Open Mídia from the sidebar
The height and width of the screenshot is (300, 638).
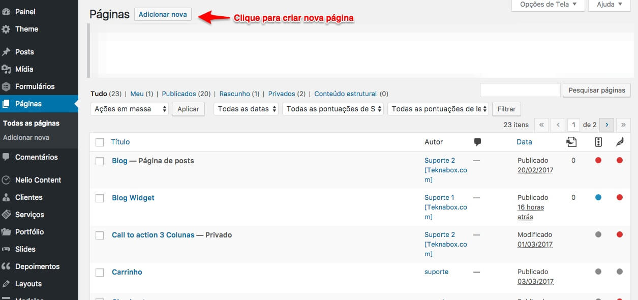coord(24,69)
